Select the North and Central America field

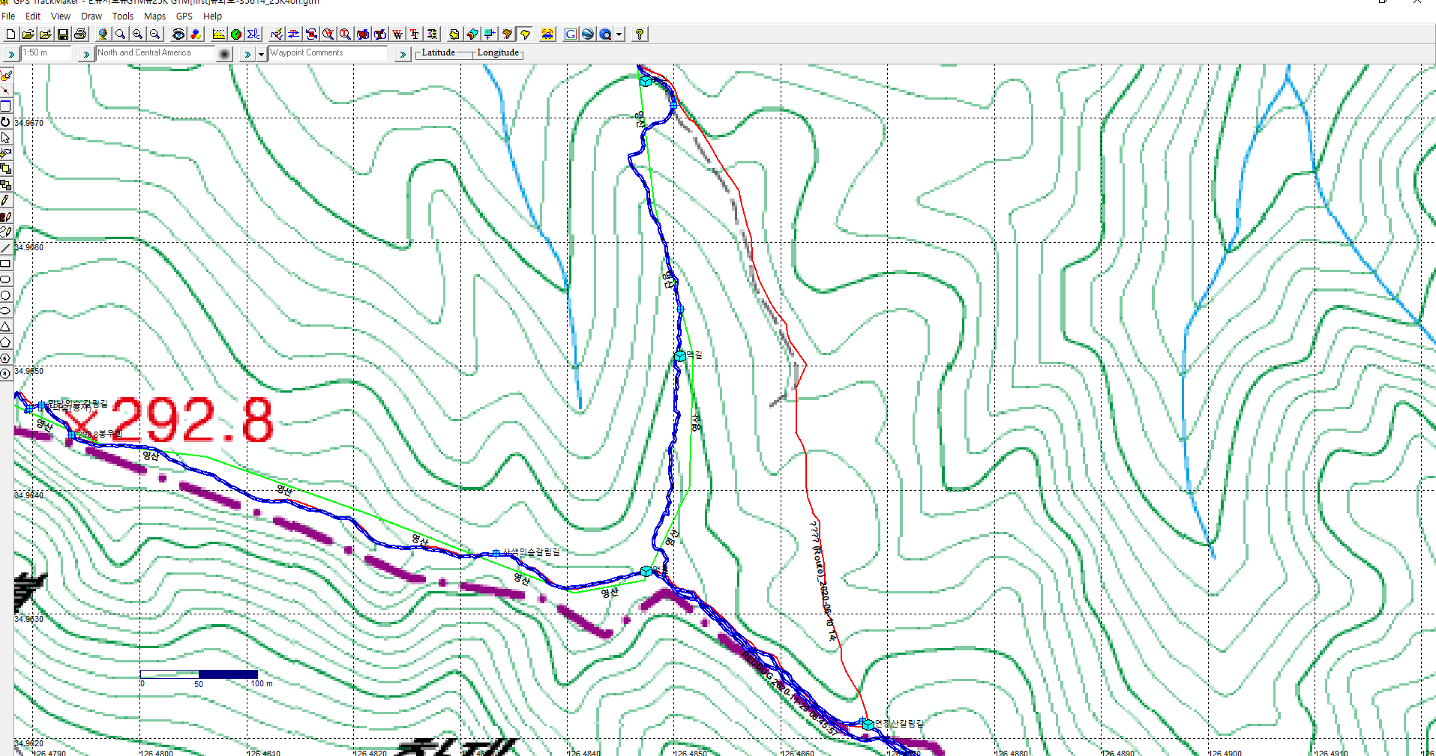point(154,52)
